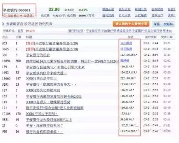Click the 发新帖 new post button

coord(168,24)
